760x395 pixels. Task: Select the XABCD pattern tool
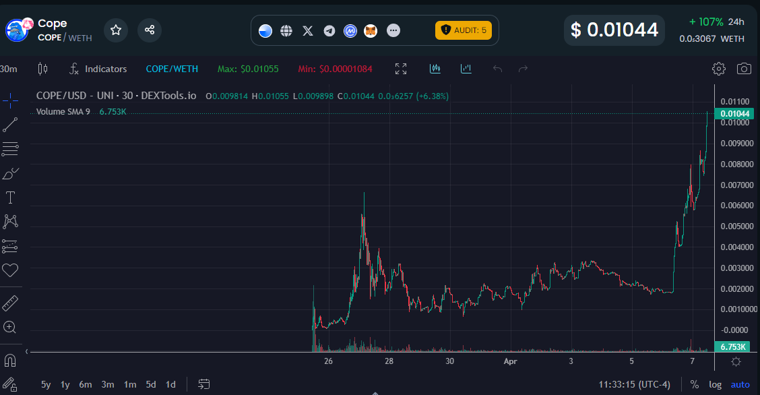point(10,222)
